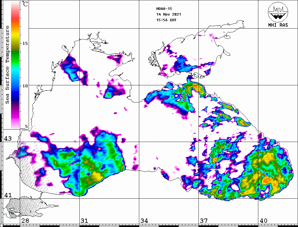The width and height of the screenshot is (298, 227).
Task: Click the 15 tick on temperature scale
Action: click(25, 43)
